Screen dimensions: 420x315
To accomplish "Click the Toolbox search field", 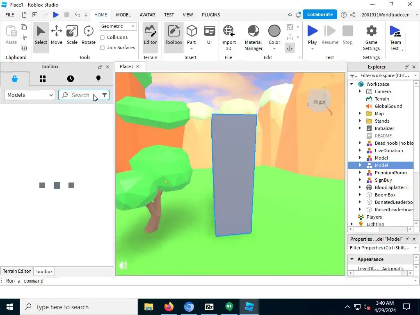I will [84, 95].
